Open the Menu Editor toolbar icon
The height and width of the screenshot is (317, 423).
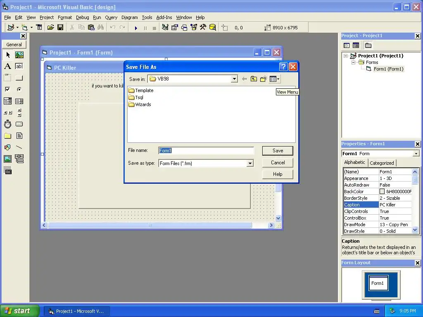coord(39,27)
